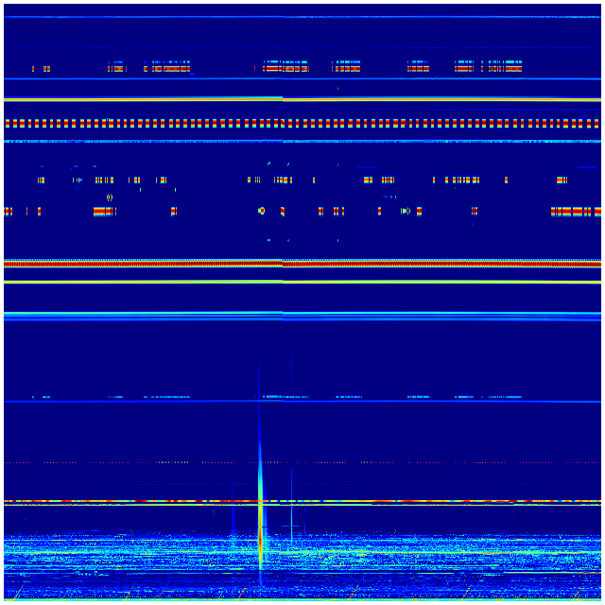Select the yellow-green edge line at the very bottom
605x605 pixels.
click(x=302, y=599)
